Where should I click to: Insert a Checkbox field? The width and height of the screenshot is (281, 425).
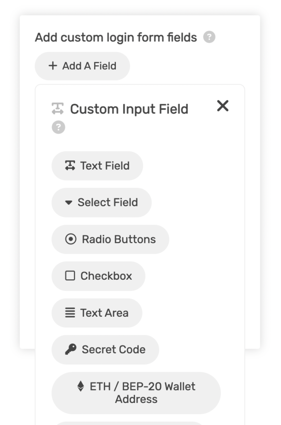pos(98,276)
